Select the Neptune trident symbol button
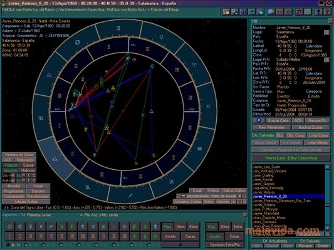 point(93,227)
